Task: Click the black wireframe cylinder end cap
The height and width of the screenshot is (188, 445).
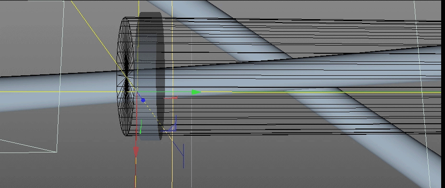Action: coord(126,76)
